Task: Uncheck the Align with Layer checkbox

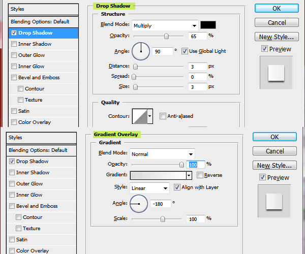Action: (177, 187)
